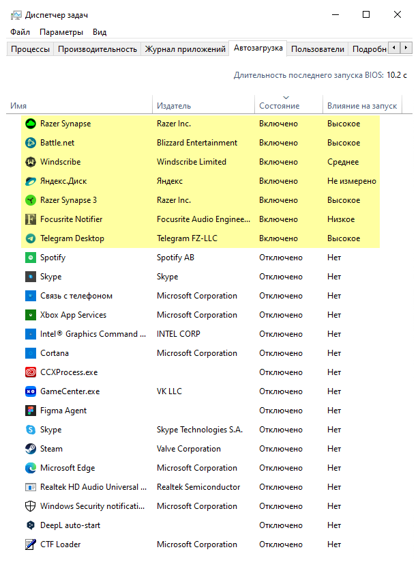
Task: Sort by the Имя column header
Action: 79,106
